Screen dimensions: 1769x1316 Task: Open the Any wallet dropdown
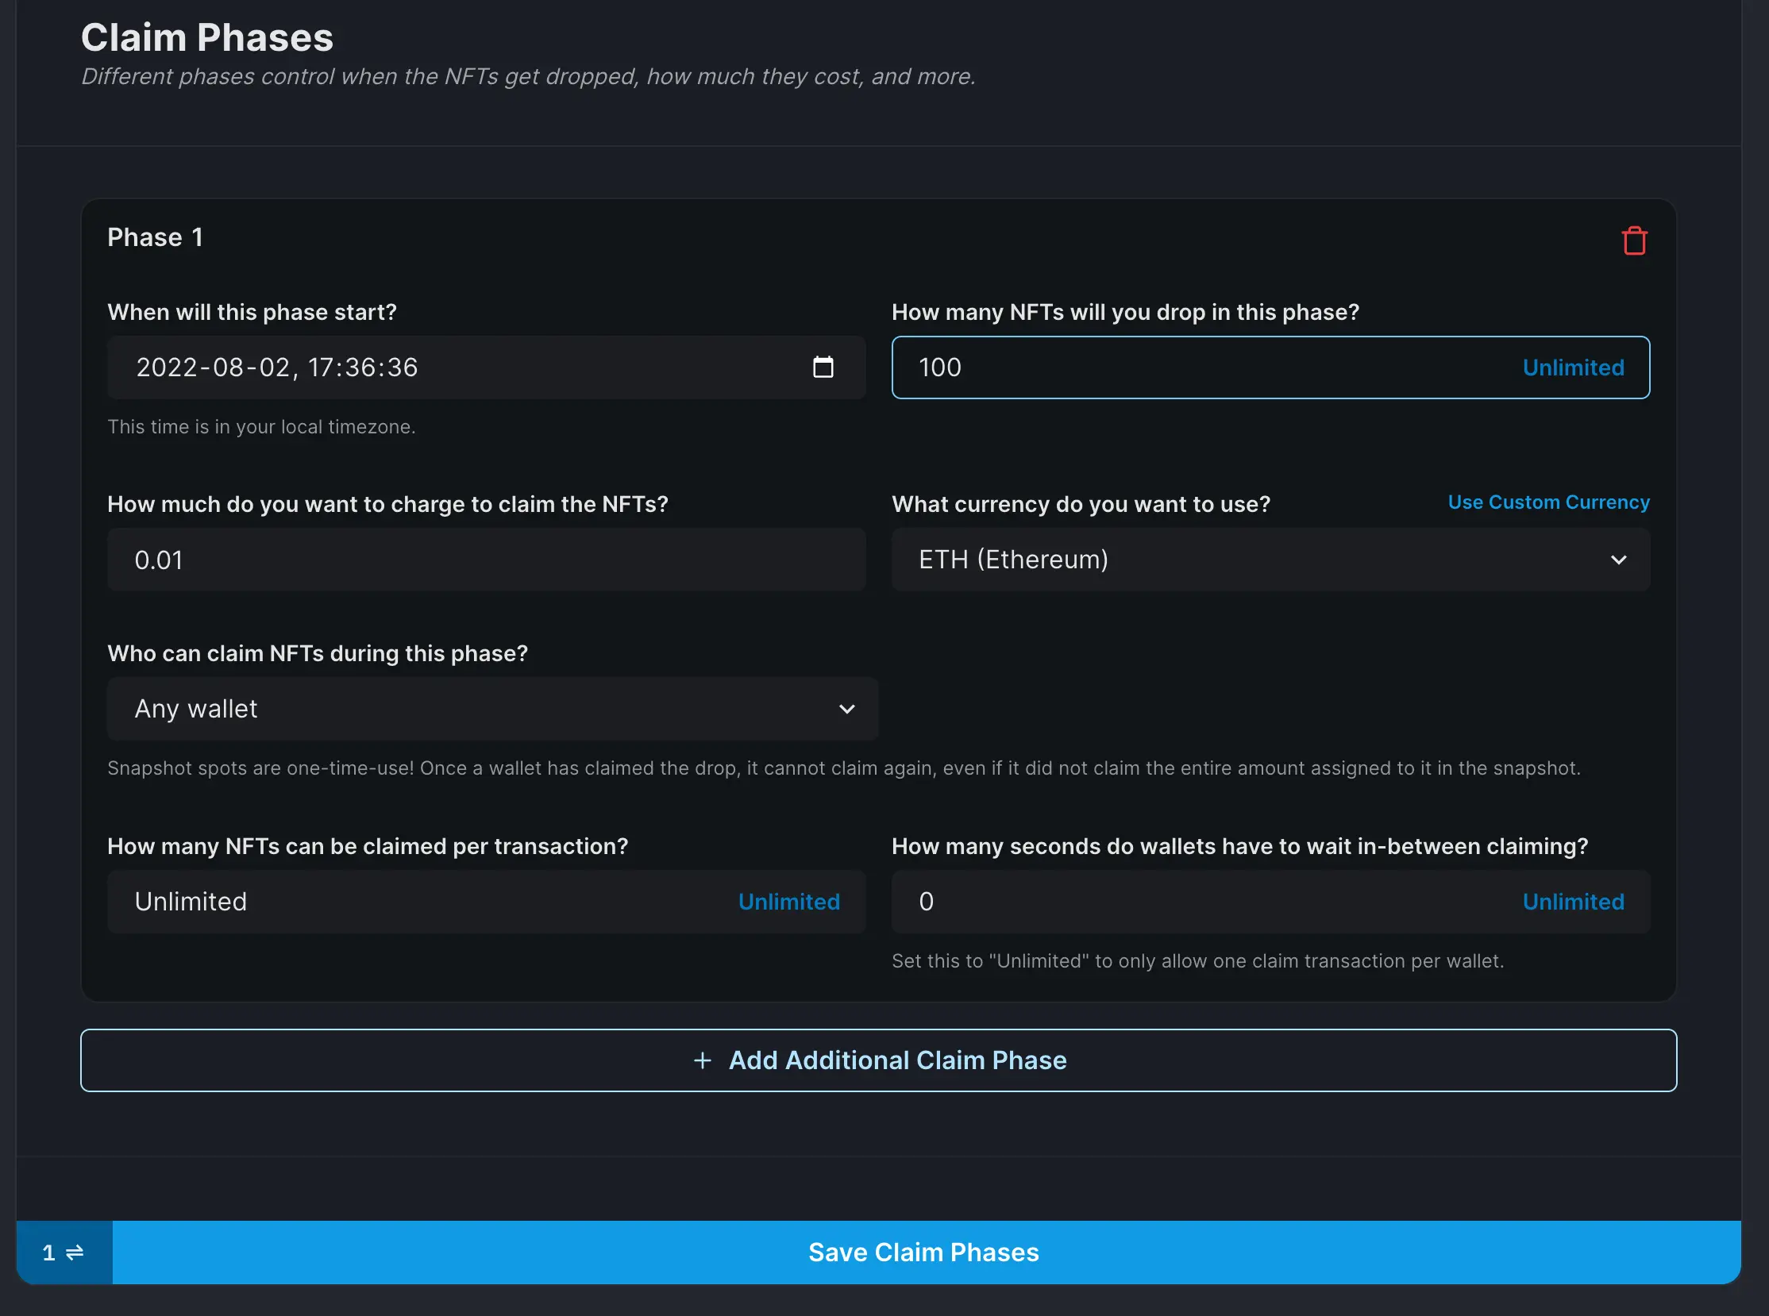tap(492, 709)
